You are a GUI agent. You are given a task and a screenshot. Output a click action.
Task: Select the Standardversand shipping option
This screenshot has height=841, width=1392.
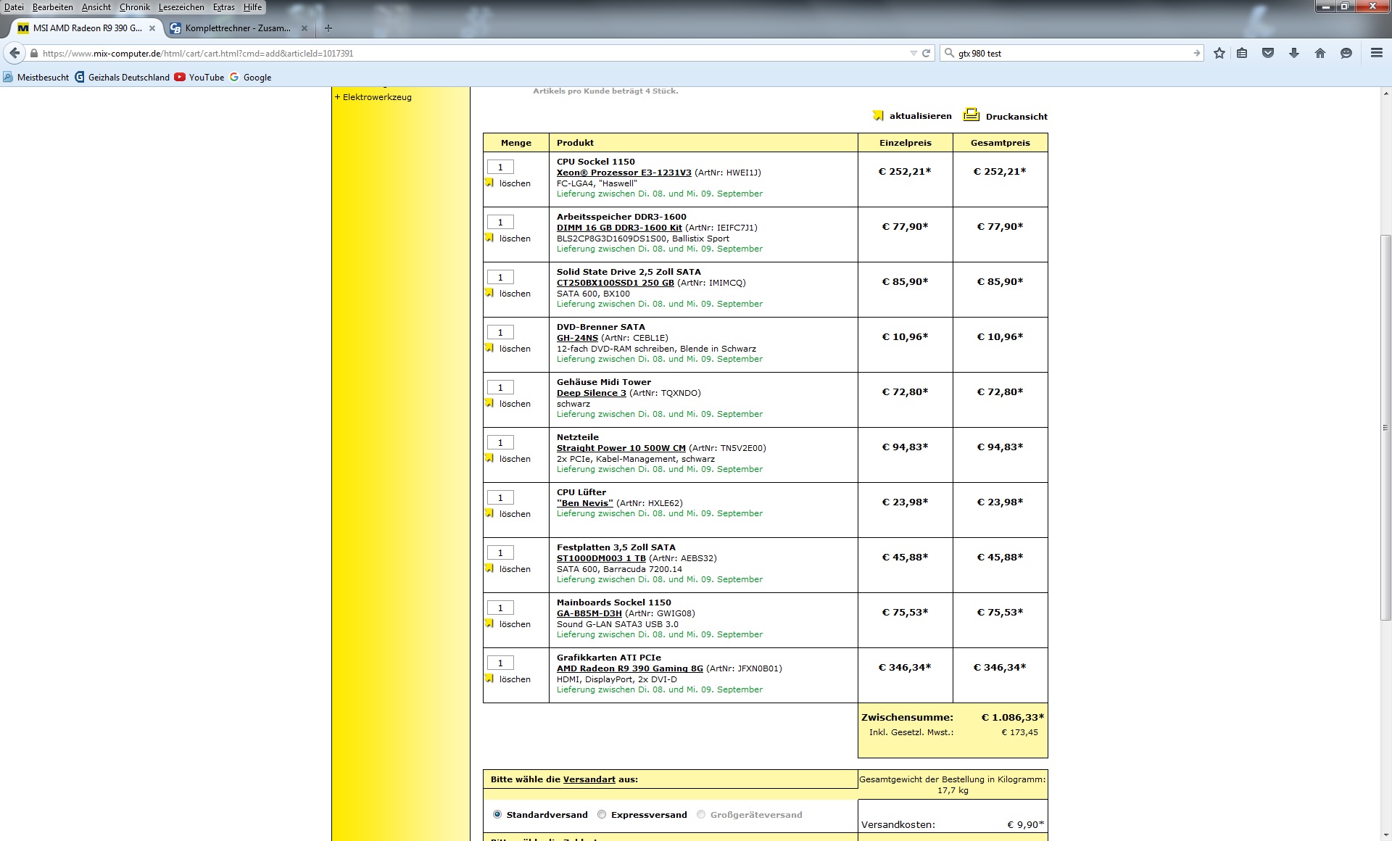pyautogui.click(x=497, y=814)
